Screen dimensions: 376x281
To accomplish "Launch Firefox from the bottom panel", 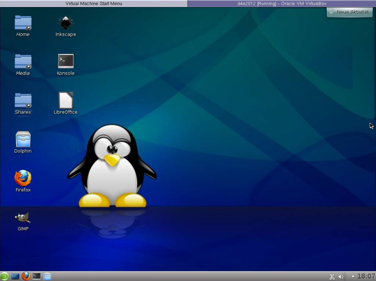I will [26, 276].
